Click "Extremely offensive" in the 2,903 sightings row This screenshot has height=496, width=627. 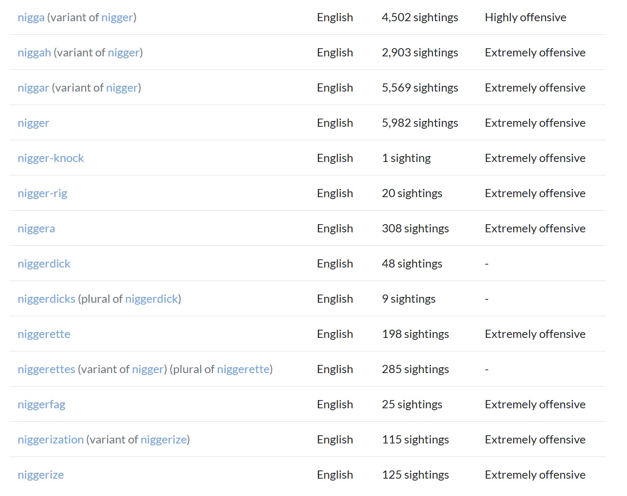(x=535, y=53)
